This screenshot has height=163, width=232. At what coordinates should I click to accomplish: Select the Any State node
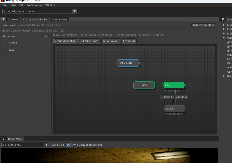[x=128, y=63]
